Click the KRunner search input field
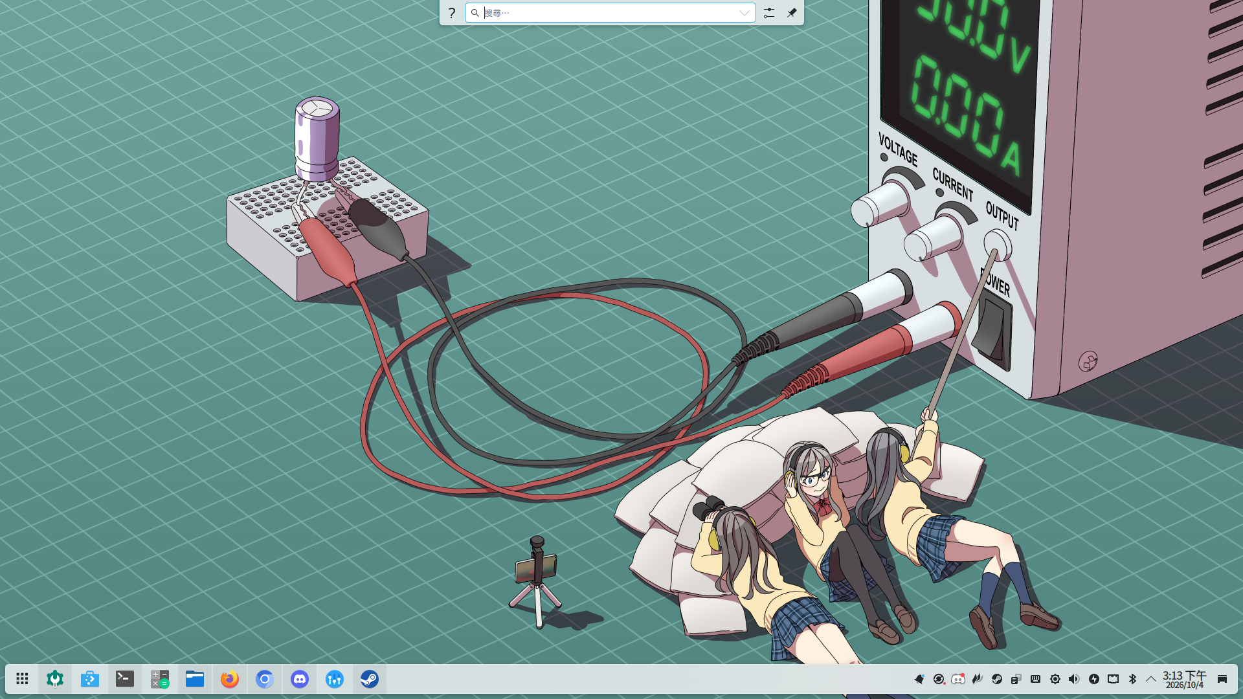This screenshot has height=699, width=1243. coord(610,13)
